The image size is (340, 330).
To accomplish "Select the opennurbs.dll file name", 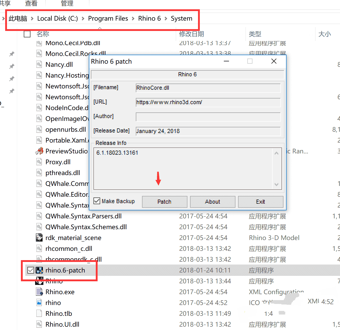I will (x=66, y=129).
